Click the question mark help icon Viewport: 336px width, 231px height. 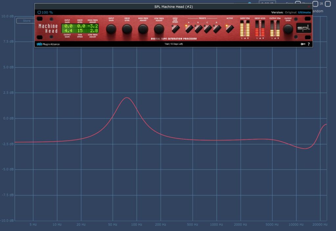(x=308, y=44)
